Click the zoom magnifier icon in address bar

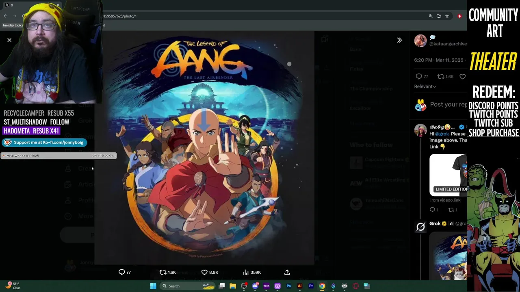coord(431,16)
